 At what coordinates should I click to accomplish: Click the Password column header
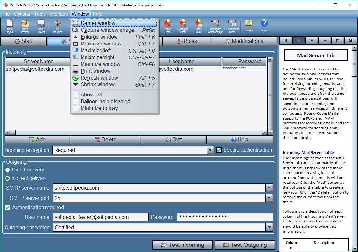tap(245, 62)
